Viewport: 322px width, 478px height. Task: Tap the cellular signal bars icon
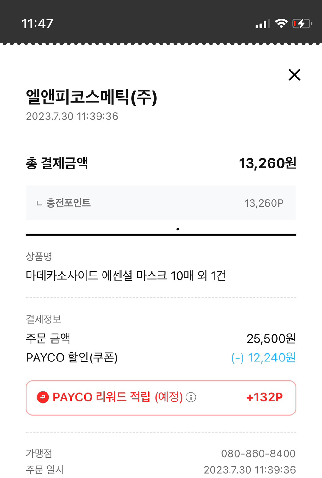click(x=263, y=24)
